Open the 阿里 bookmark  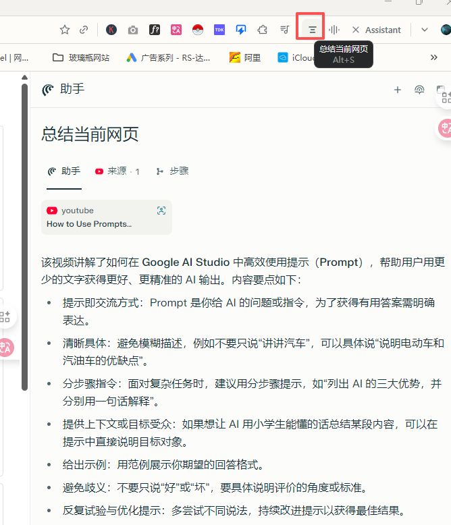coord(245,57)
